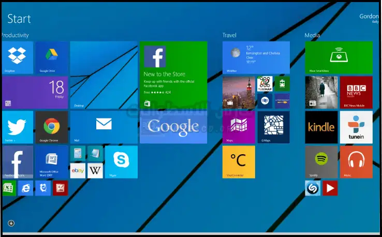Expand all apps with down arrow
This screenshot has height=237, width=382.
11,224
